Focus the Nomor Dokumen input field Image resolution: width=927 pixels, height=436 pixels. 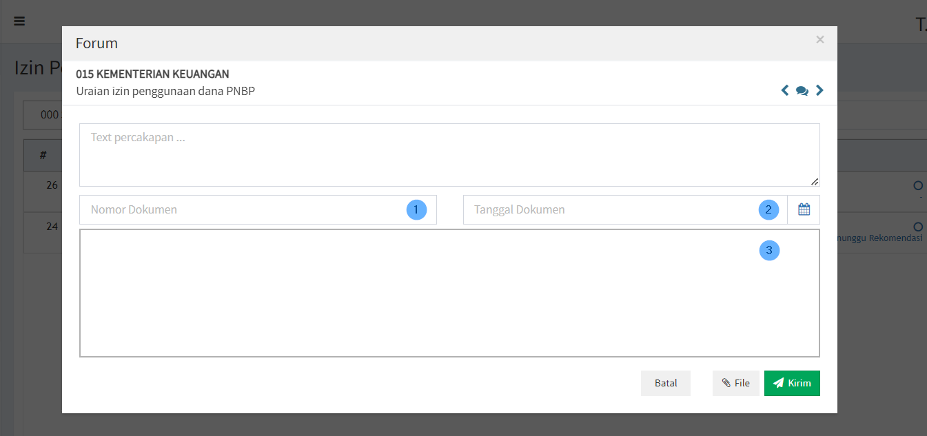click(241, 209)
